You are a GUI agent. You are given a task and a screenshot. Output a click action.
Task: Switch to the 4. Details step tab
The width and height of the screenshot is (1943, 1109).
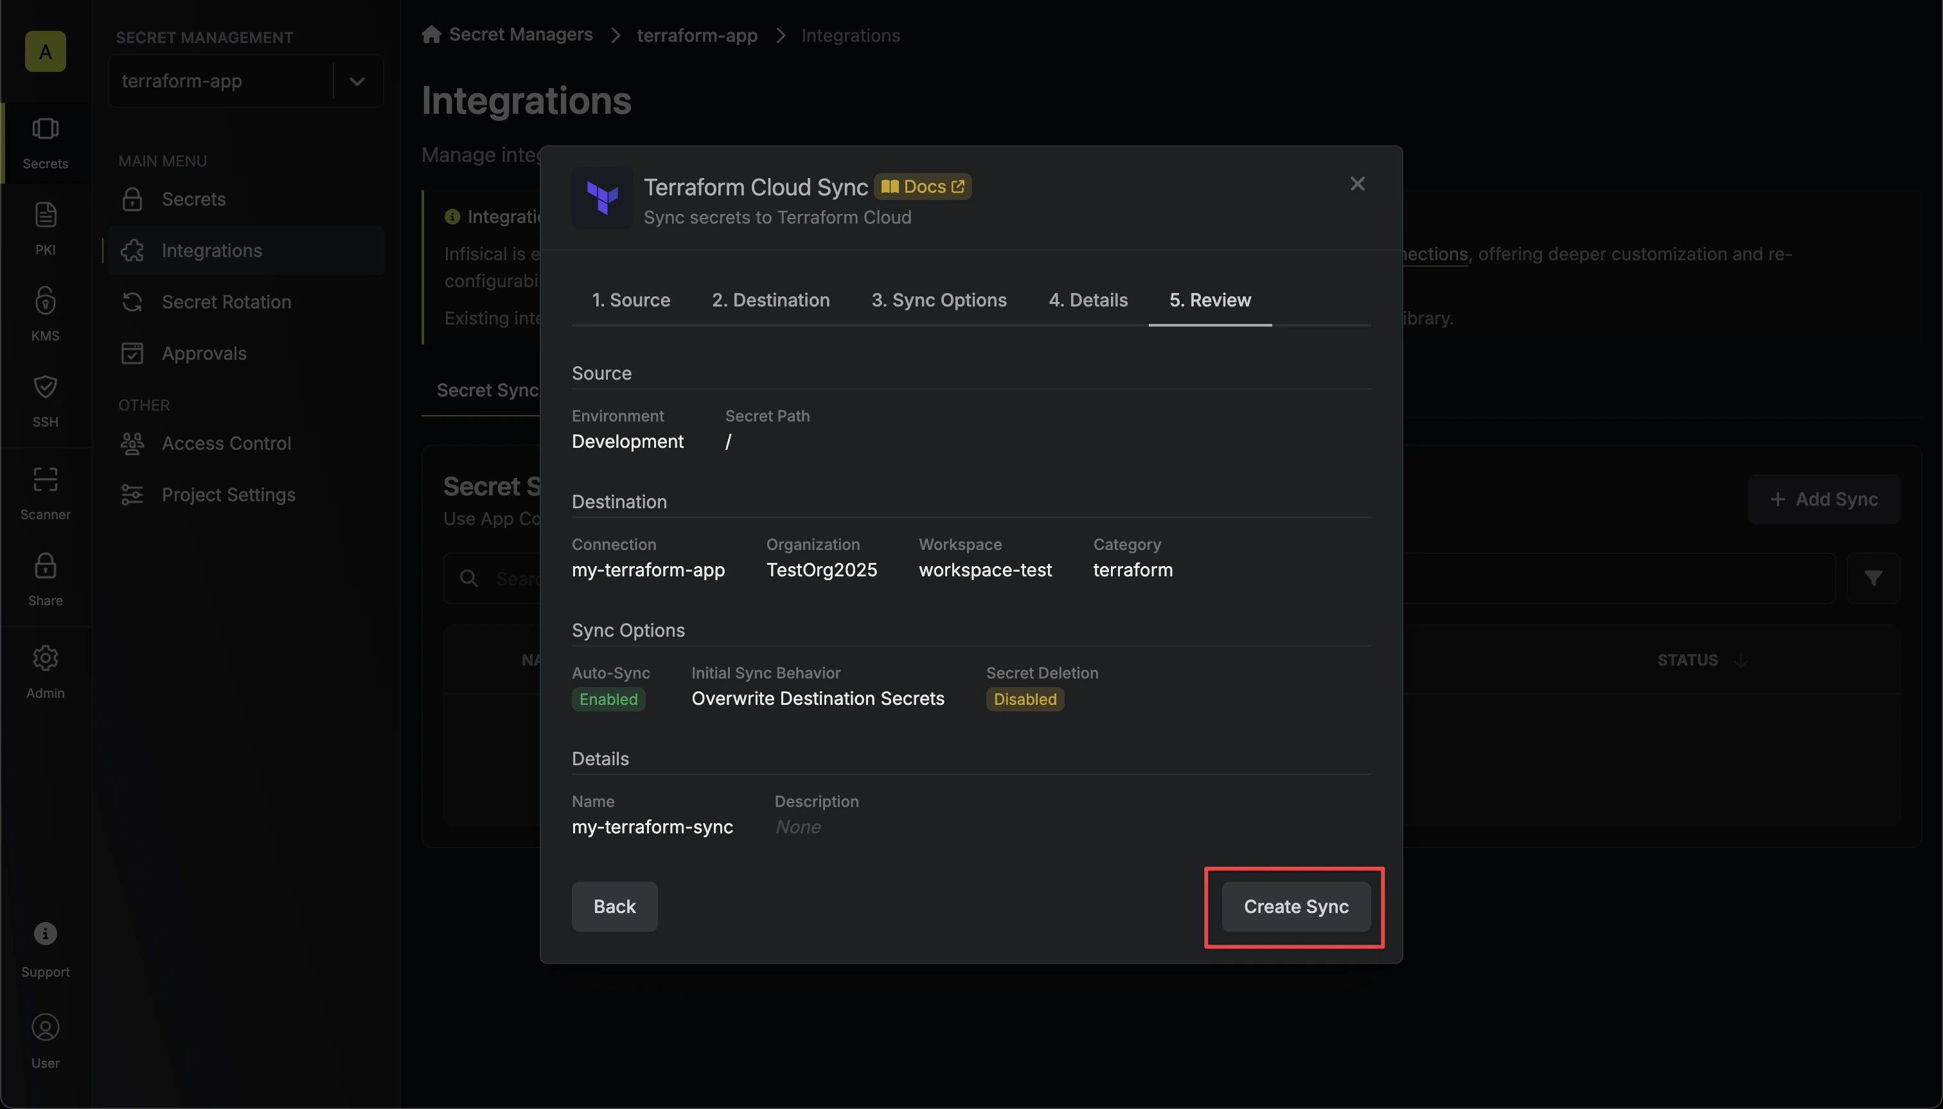click(x=1088, y=300)
